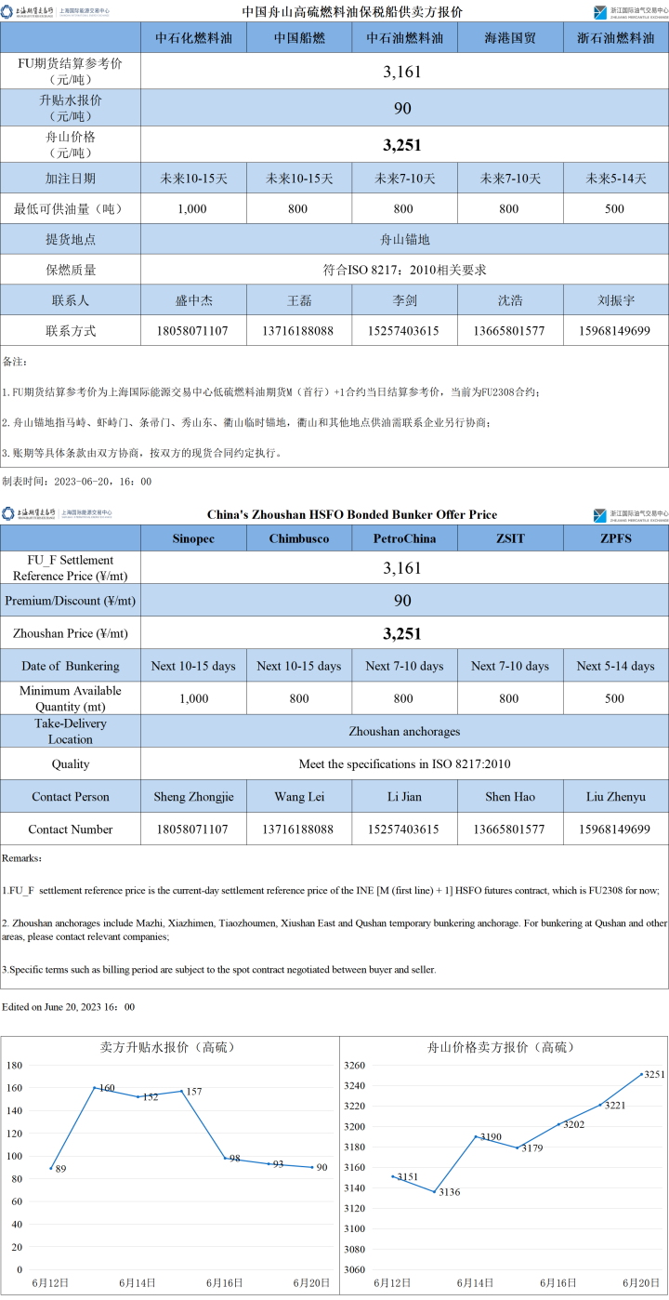
Task: Click the phone number below Li Jian
Action: coord(405,829)
